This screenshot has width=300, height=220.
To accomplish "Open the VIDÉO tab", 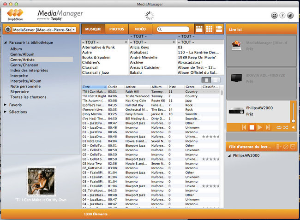I will tap(140, 29).
